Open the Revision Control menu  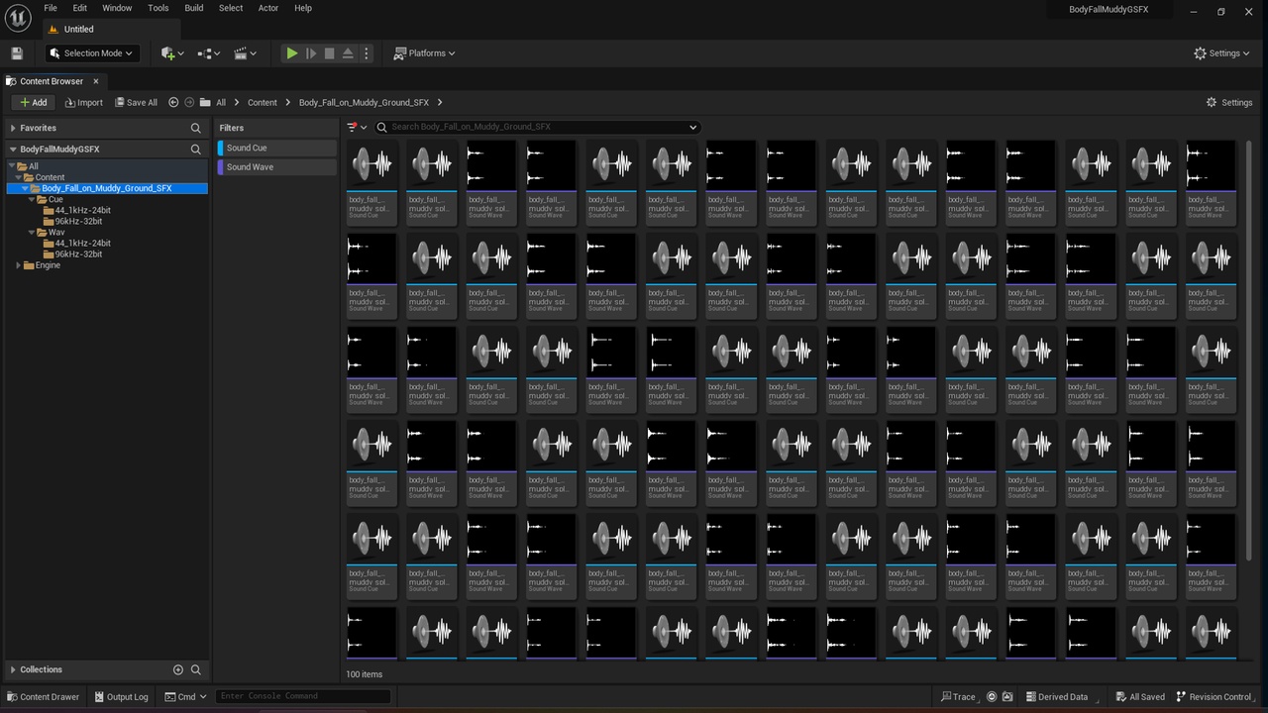pyautogui.click(x=1215, y=696)
